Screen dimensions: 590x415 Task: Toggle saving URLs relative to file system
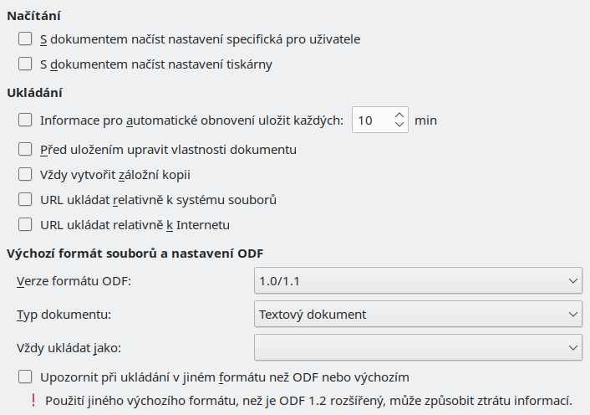[x=25, y=200]
